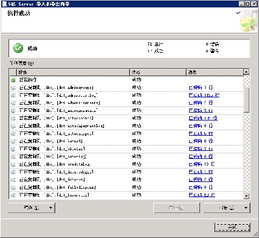Open the 筛选 (Filter) dropdown button

point(32,208)
